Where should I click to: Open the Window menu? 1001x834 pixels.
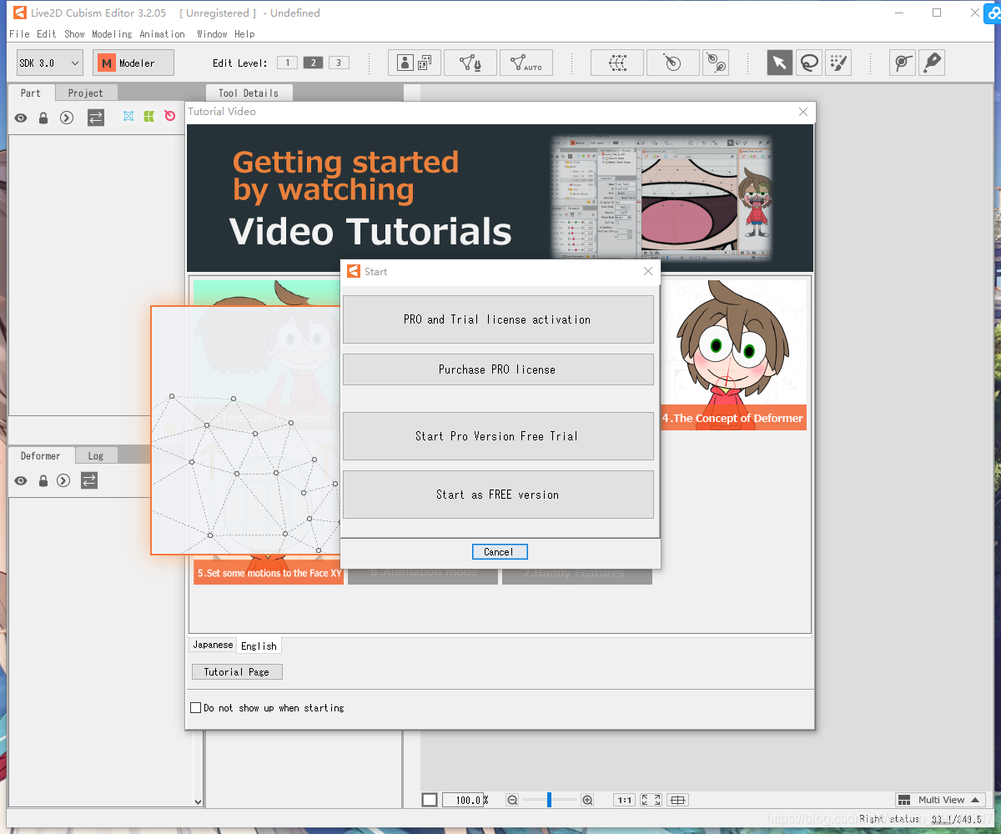(212, 34)
